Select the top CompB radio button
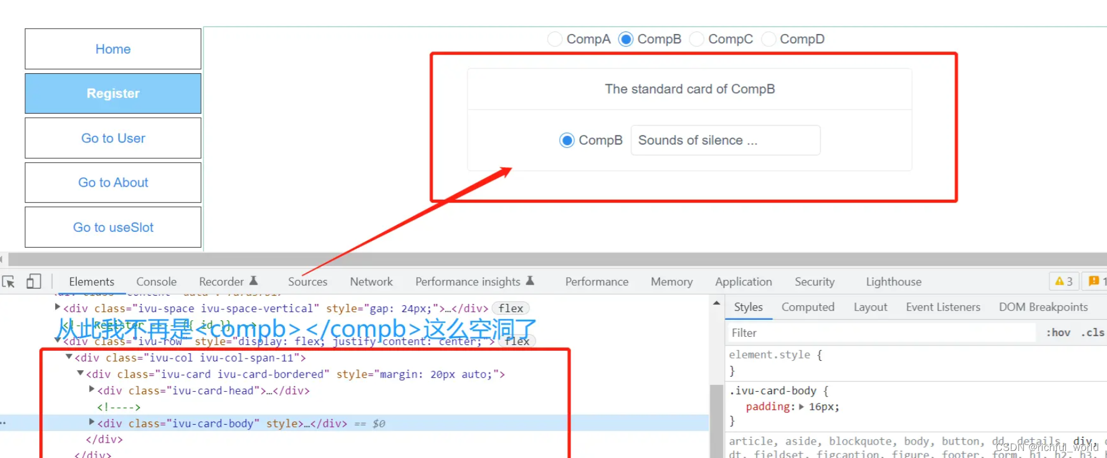Screen dimensions: 1107x458 click(626, 39)
